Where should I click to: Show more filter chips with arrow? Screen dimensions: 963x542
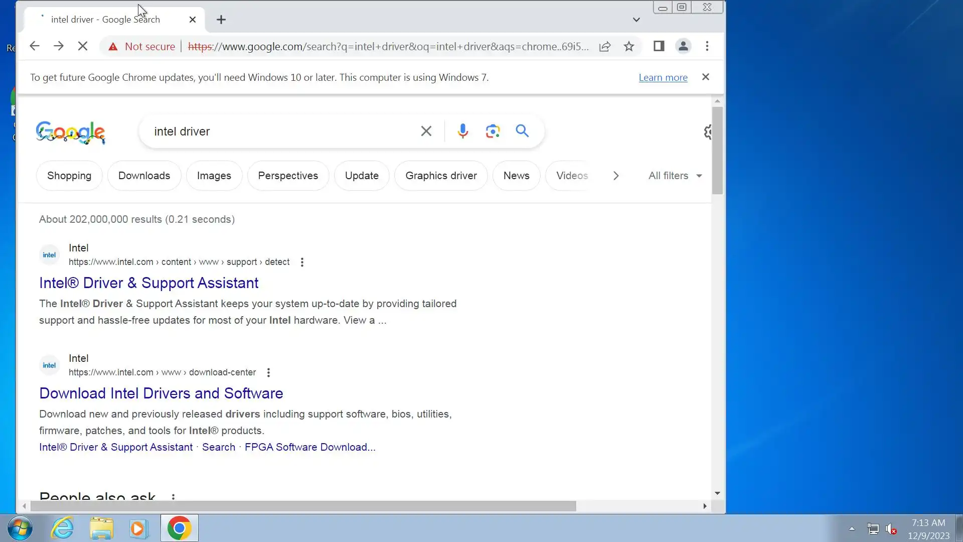[x=616, y=176]
